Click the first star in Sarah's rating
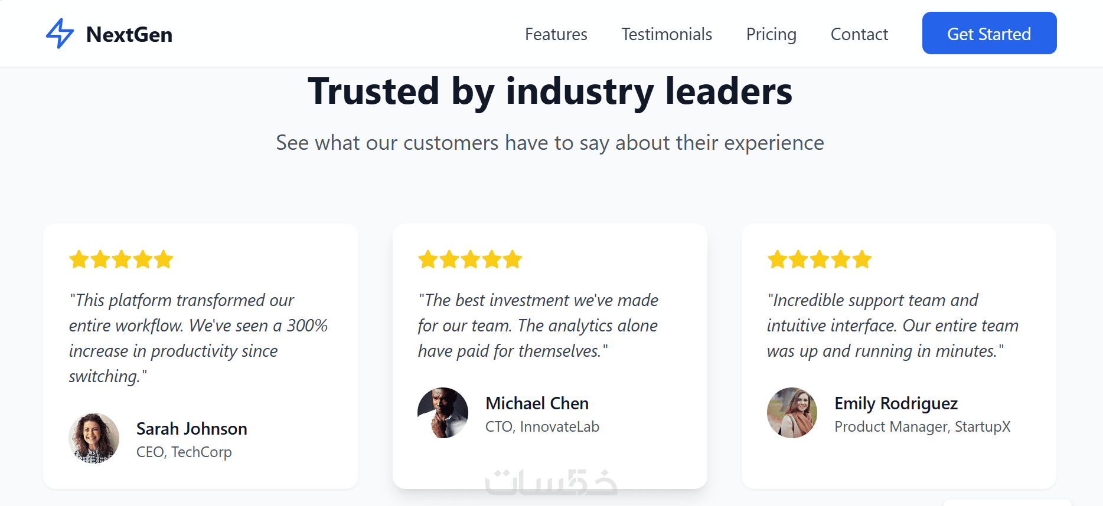 click(x=79, y=259)
